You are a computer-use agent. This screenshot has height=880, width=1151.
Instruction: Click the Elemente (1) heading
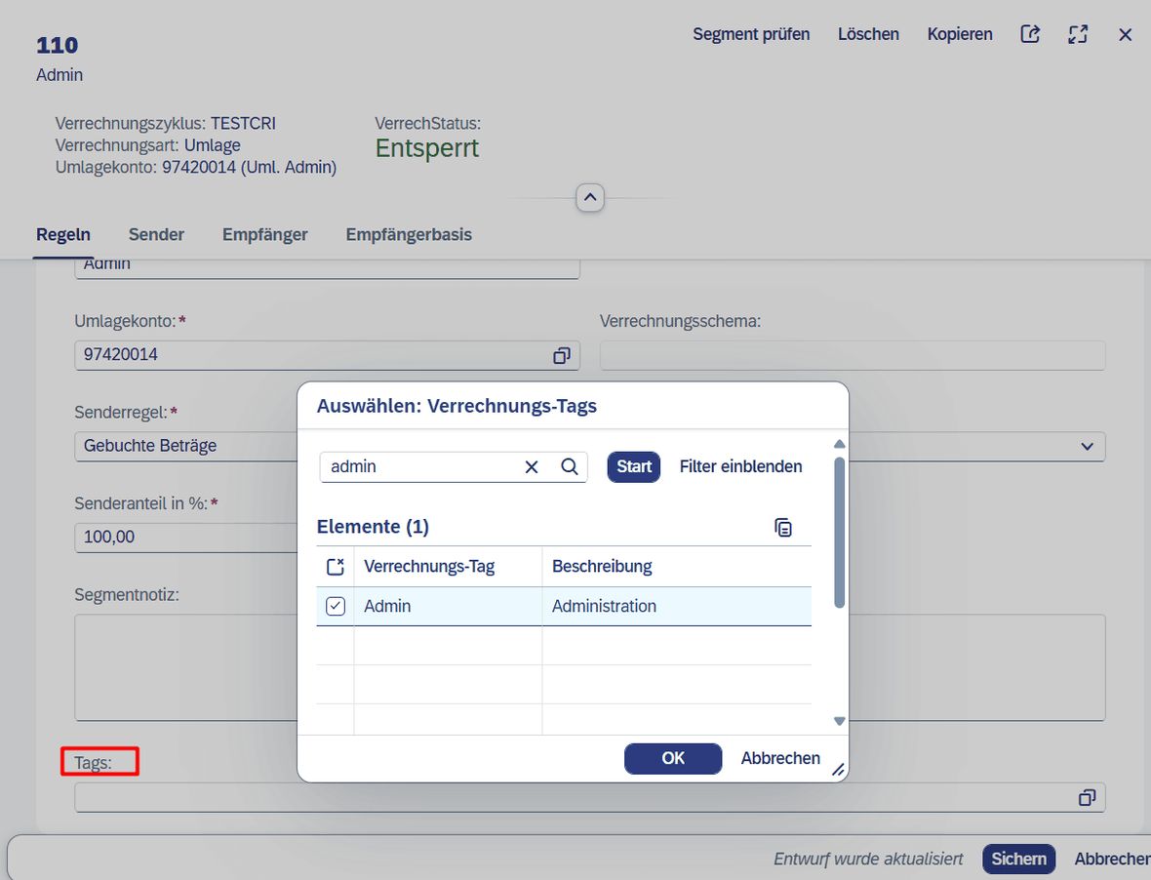point(373,527)
